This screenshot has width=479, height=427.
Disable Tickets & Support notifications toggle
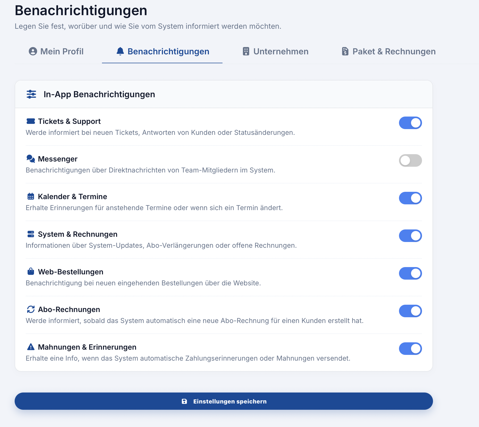[410, 123]
